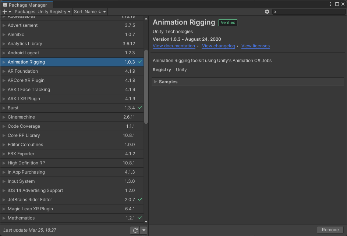This screenshot has width=347, height=236.
Task: Click the Version 1.0.3 - August 24, 2020 text
Action: click(187, 39)
